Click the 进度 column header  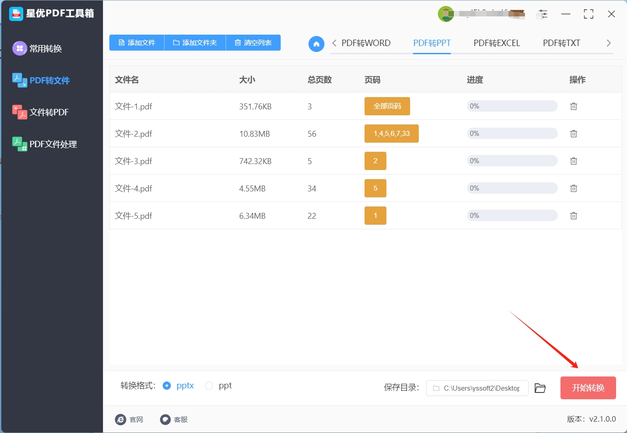coord(475,80)
